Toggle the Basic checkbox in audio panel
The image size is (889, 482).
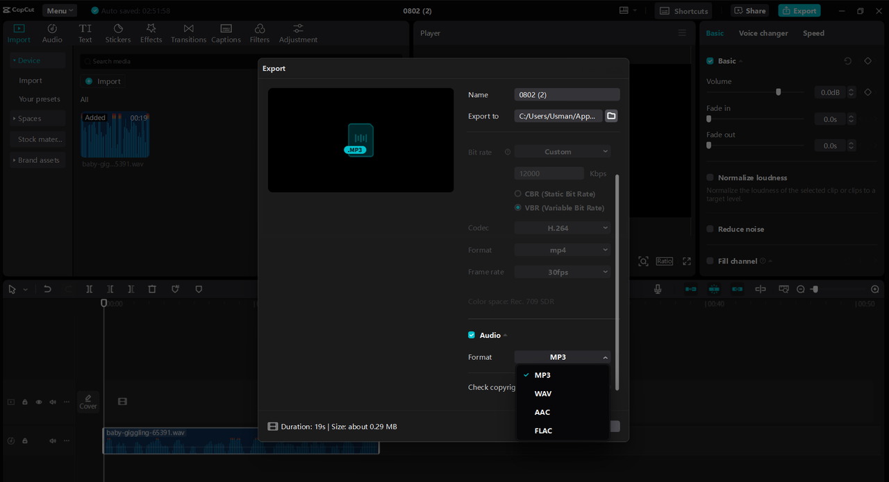click(710, 61)
